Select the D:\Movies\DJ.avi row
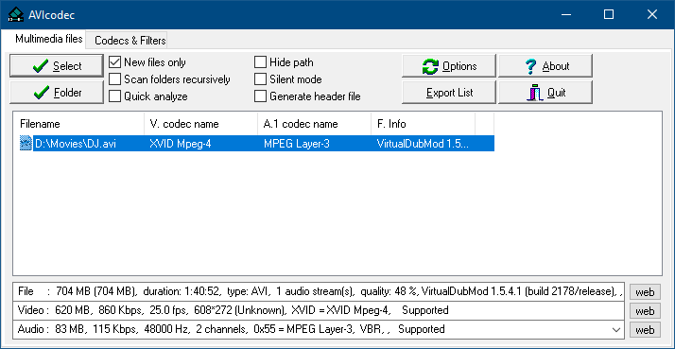Image resolution: width=675 pixels, height=349 pixels. pyautogui.click(x=257, y=144)
